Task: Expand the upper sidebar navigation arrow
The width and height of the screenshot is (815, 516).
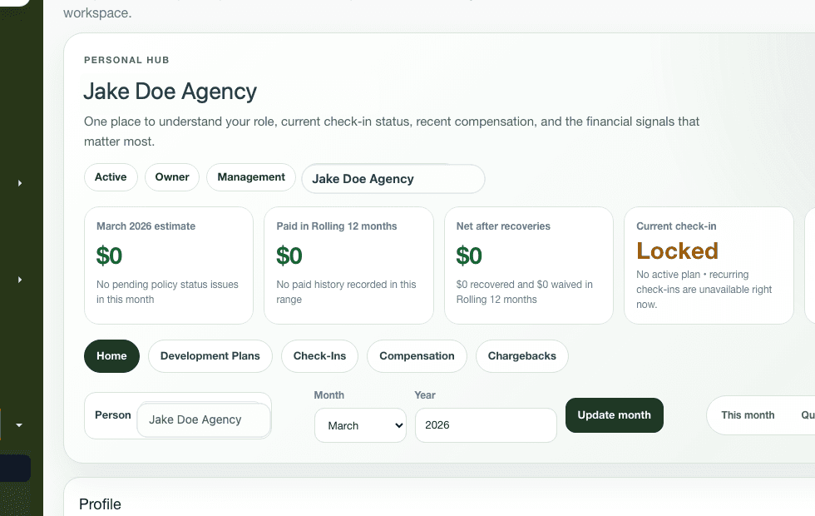Action: click(x=19, y=183)
